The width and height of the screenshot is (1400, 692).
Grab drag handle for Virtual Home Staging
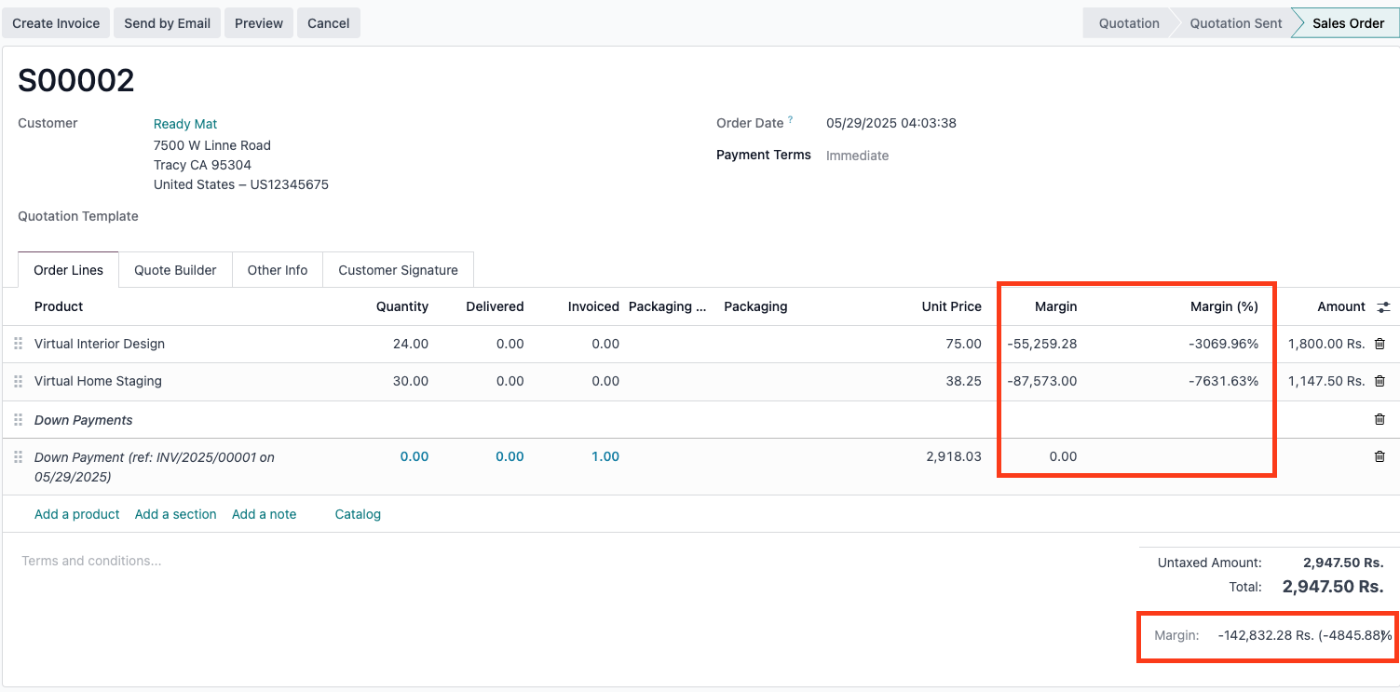18,381
